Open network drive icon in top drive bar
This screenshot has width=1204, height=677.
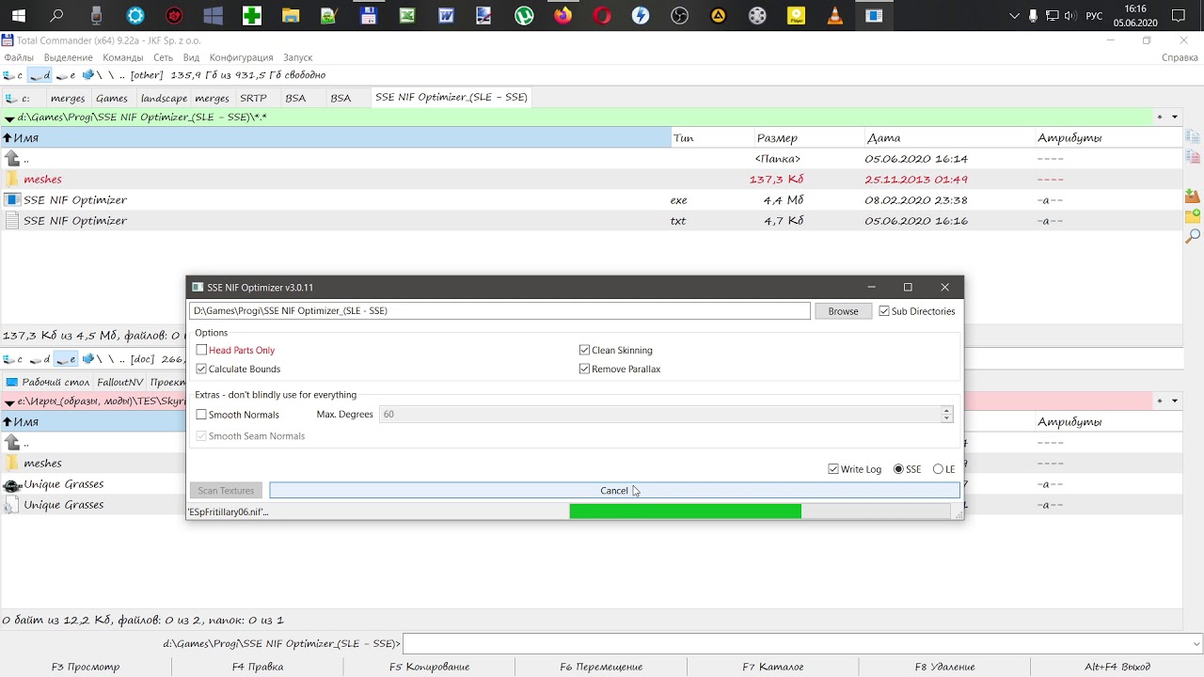click(x=88, y=75)
